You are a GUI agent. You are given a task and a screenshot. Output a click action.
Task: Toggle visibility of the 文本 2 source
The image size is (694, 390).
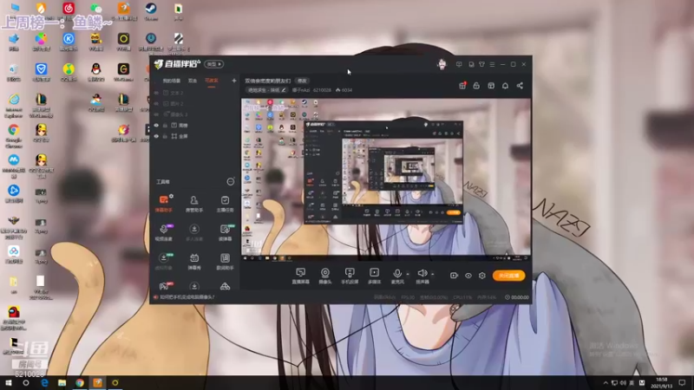[156, 93]
